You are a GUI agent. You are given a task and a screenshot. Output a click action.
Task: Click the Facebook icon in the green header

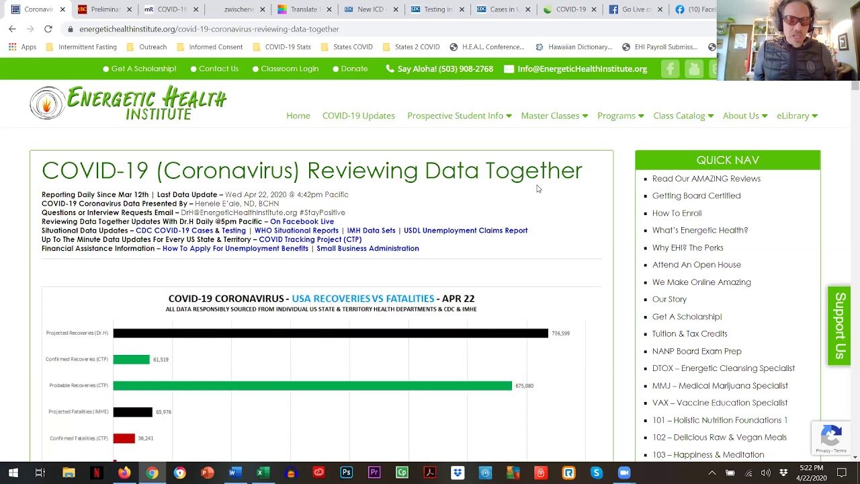[670, 69]
